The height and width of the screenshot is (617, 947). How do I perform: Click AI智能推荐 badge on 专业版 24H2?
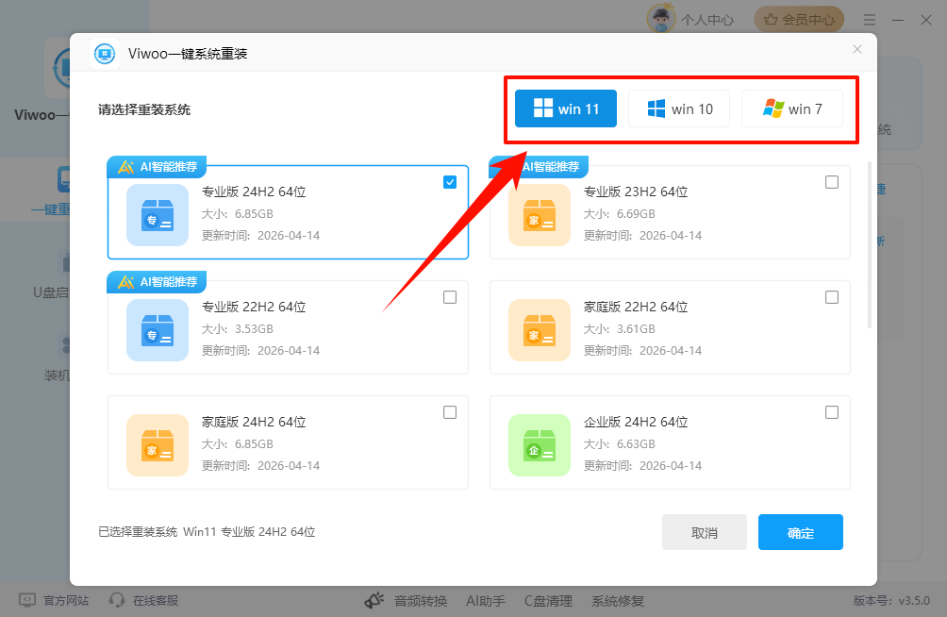tap(157, 167)
